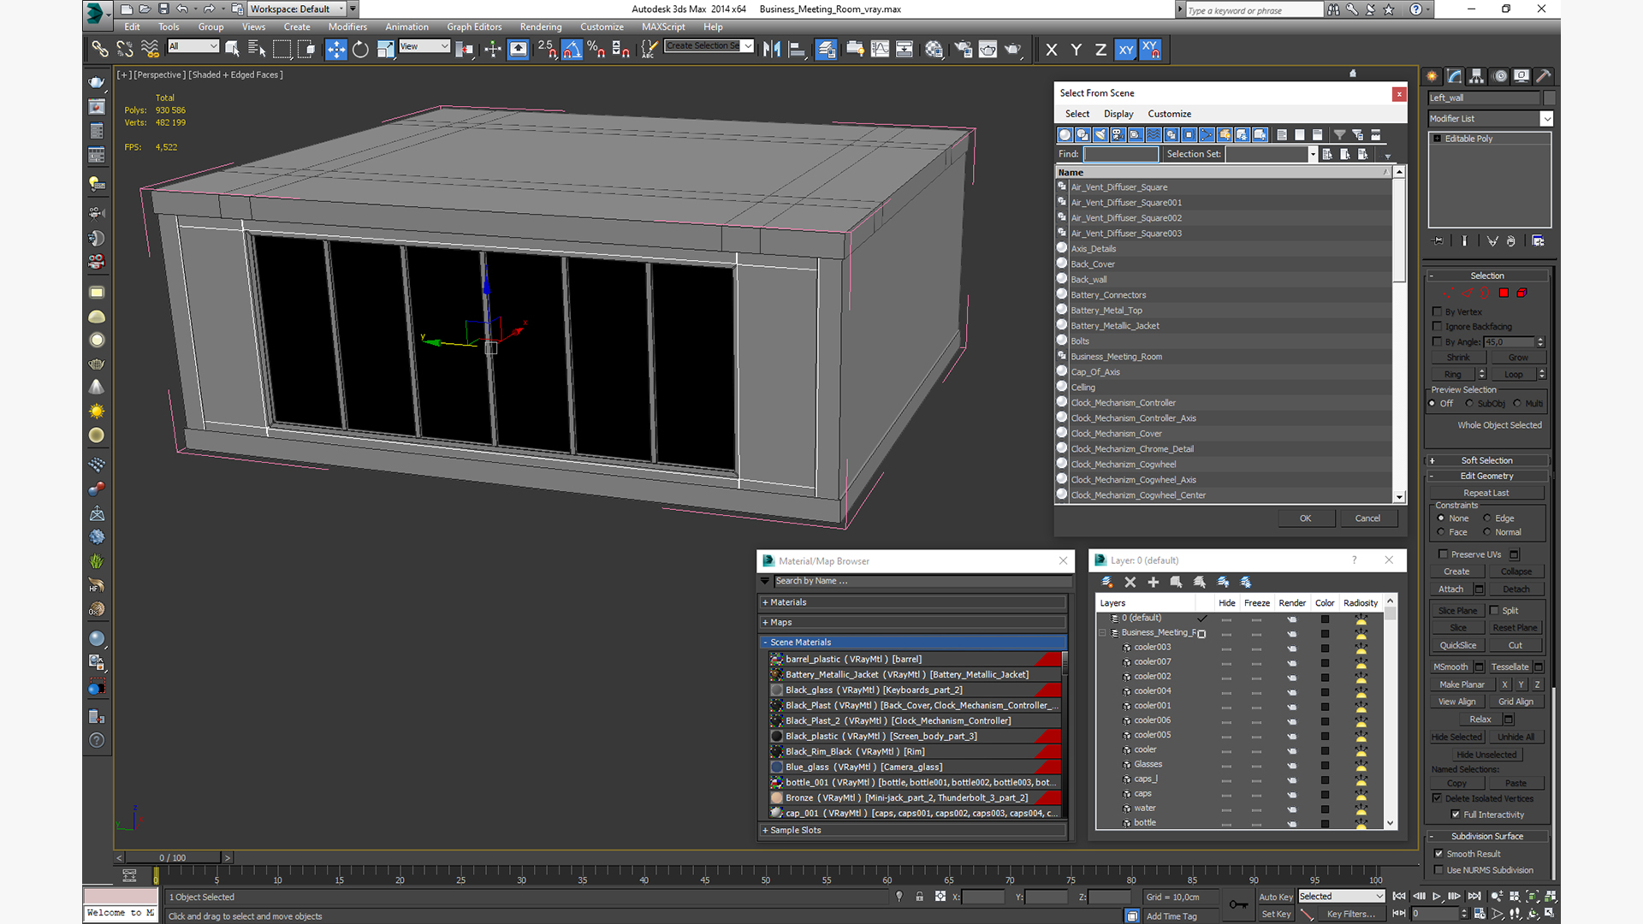This screenshot has width=1643, height=924.
Task: Toggle the Angle Snap icon
Action: click(572, 49)
